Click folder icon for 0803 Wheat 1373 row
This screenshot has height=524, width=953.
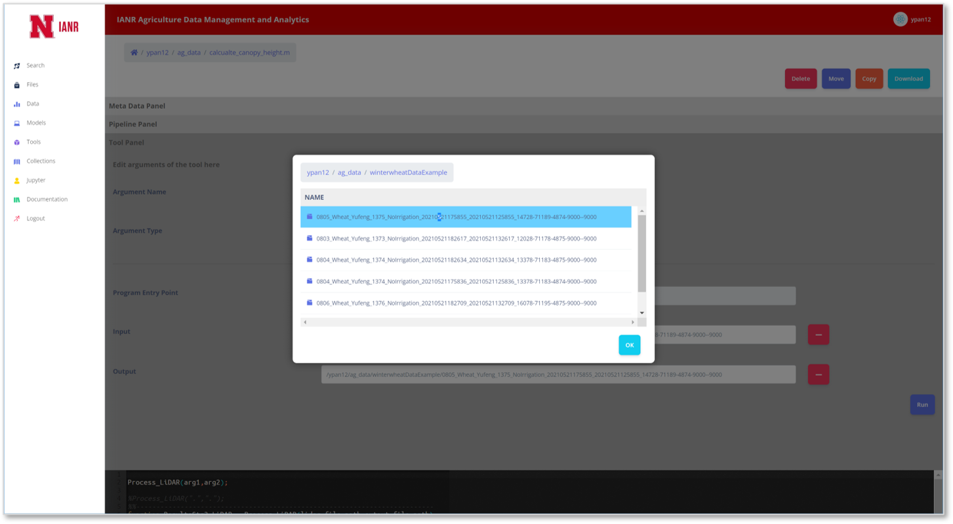click(x=310, y=238)
